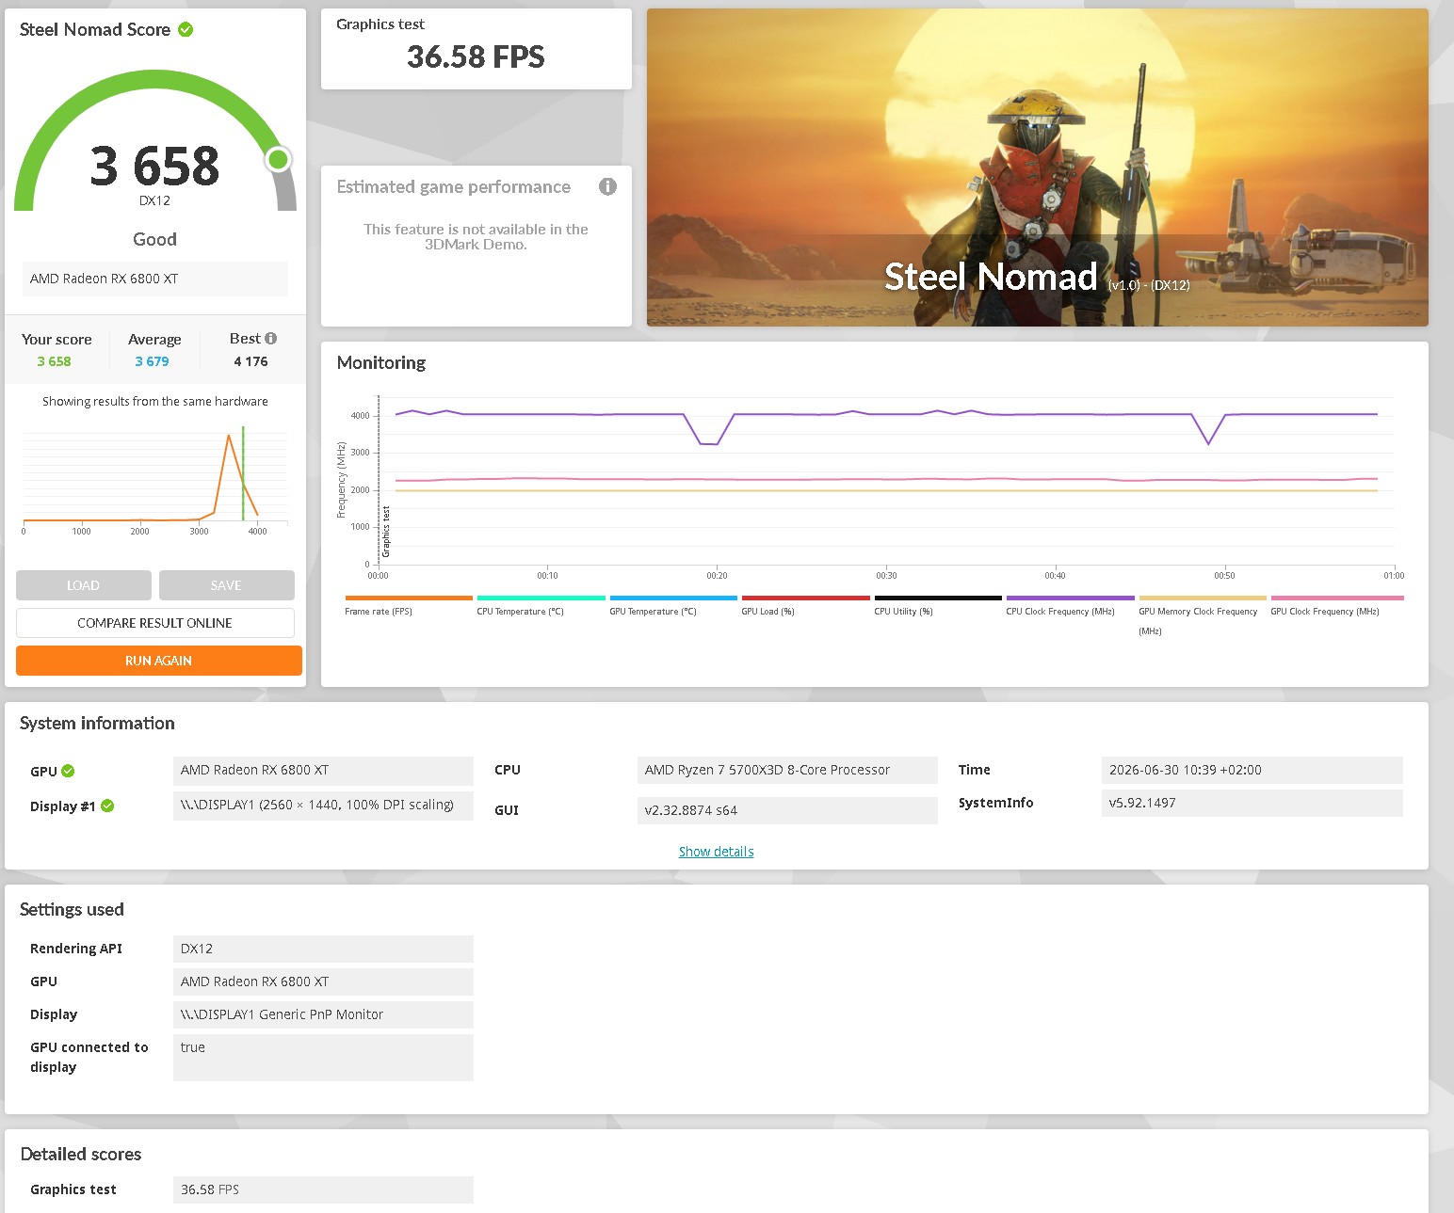Click AMD Radeon RX 6800 XT under score gauge
This screenshot has width=1454, height=1213.
(x=155, y=279)
